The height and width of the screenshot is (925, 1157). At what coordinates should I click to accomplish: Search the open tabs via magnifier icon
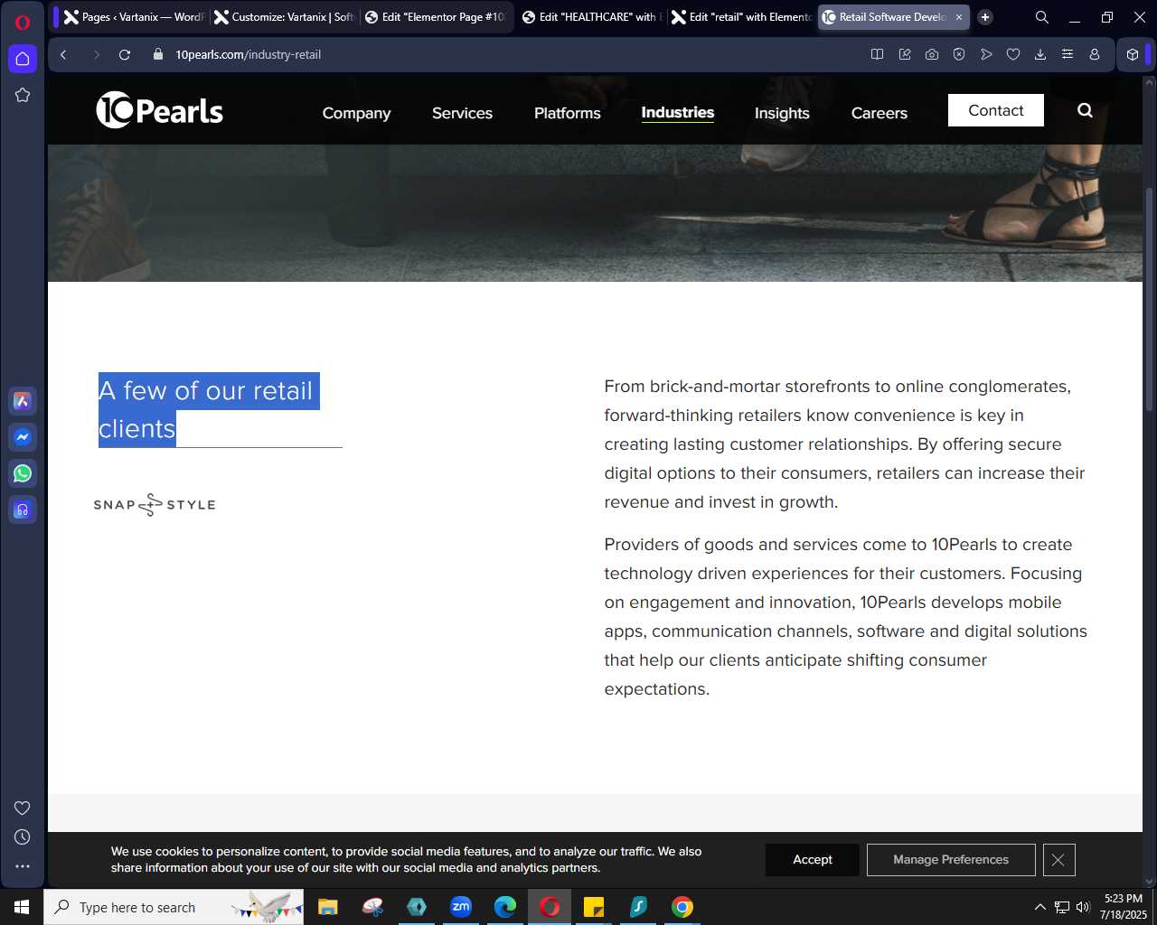click(1042, 17)
